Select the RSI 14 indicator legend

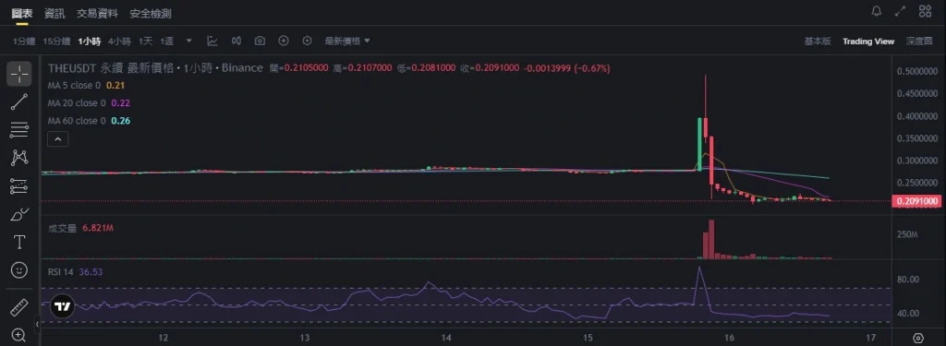pos(76,272)
